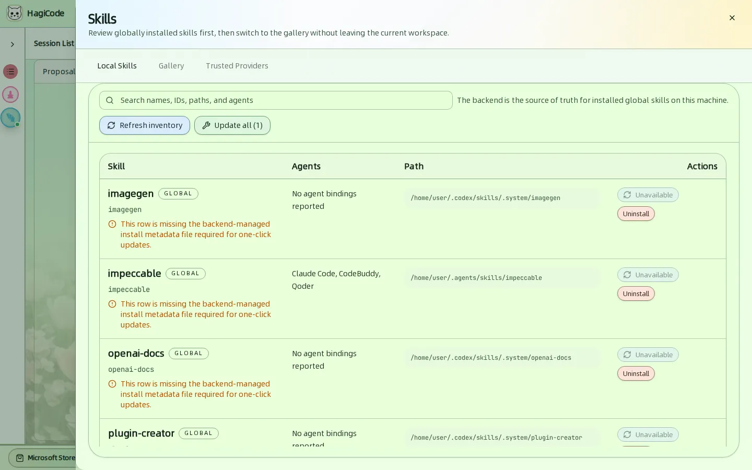Screen dimensions: 752x470
Task: Click the GLOBAL badge beside impeccable
Action: (x=185, y=274)
